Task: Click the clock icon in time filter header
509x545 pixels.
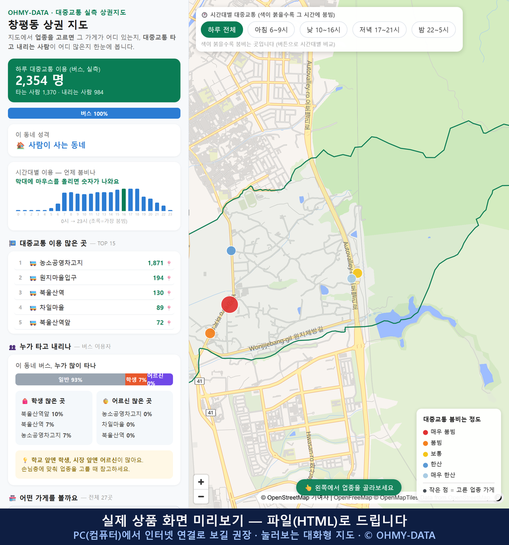Action: click(204, 15)
